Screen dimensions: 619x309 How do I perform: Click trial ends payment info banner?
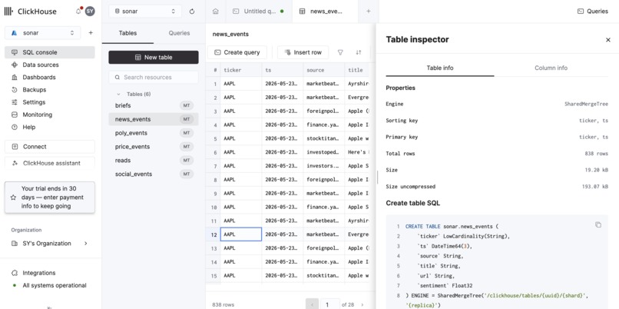(x=50, y=198)
